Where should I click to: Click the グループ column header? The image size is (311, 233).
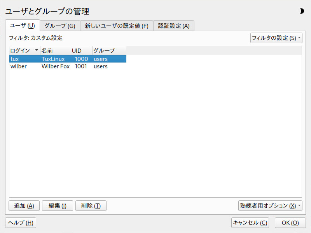click(x=109, y=50)
